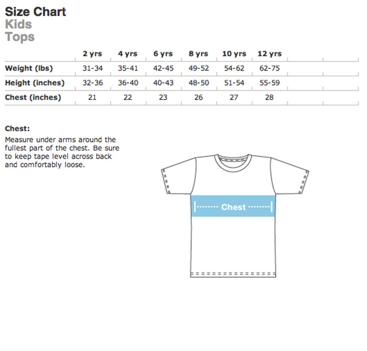The image size is (367, 351).
Task: Select the 8 yrs column header
Action: click(199, 54)
